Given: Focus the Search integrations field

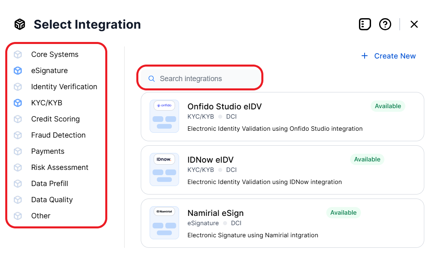Looking at the screenshot, I should (206, 79).
